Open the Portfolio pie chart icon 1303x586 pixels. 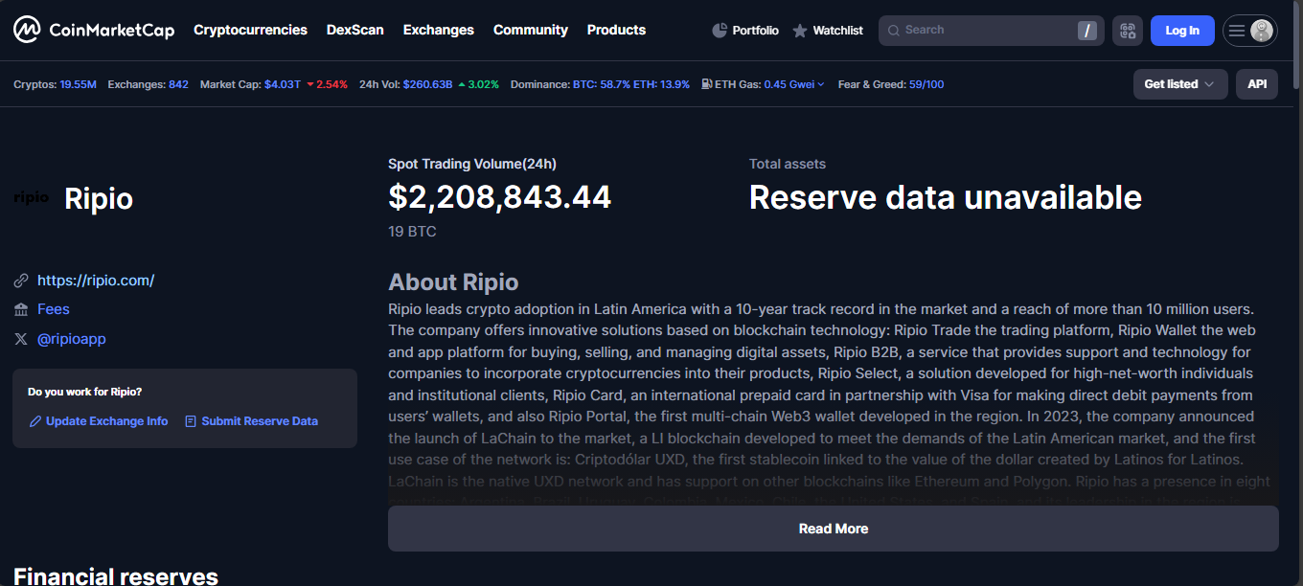click(720, 31)
